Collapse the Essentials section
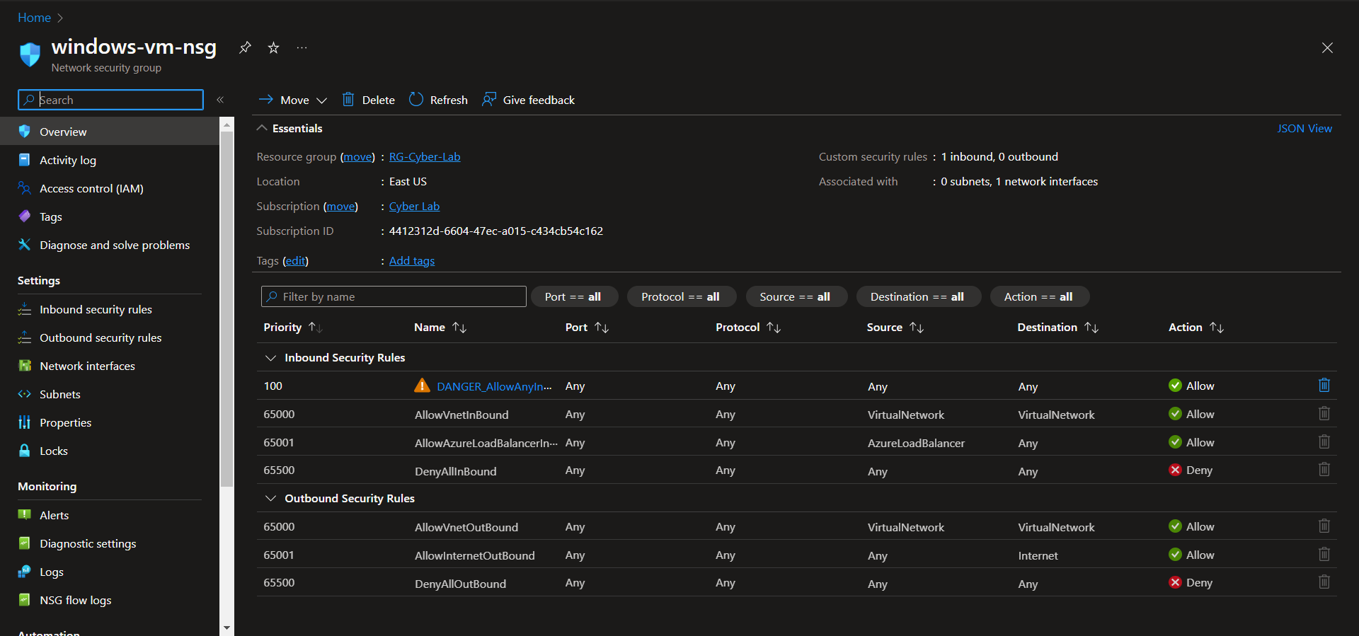The height and width of the screenshot is (636, 1359). 289,128
